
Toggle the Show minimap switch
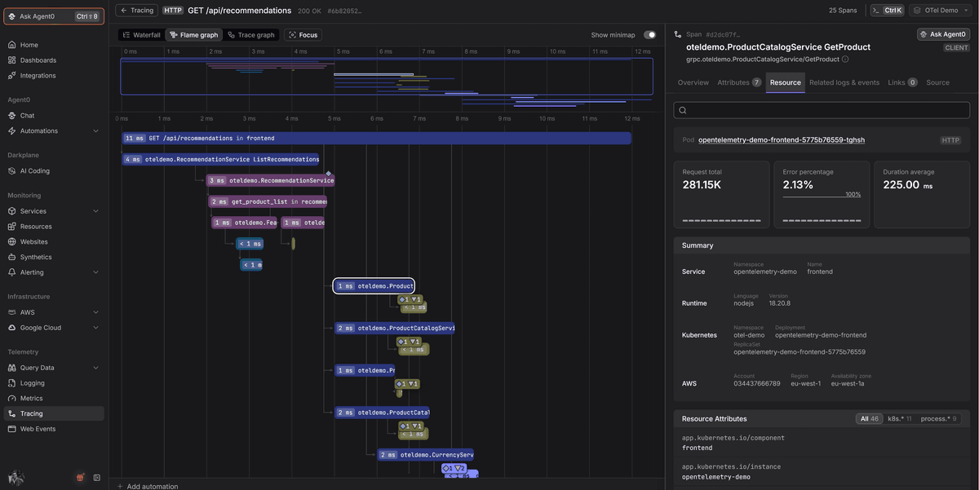[x=649, y=35]
